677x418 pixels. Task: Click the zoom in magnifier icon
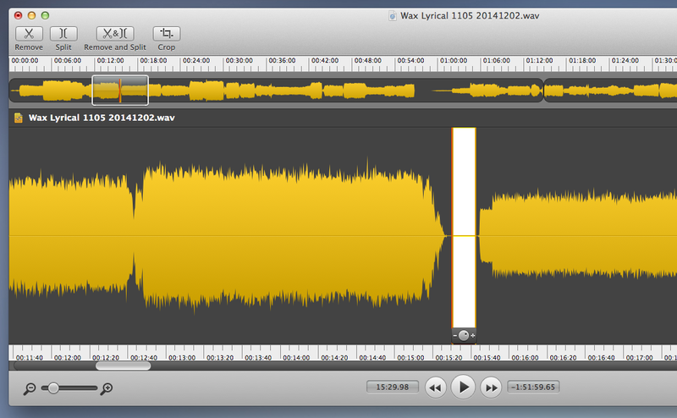(107, 388)
